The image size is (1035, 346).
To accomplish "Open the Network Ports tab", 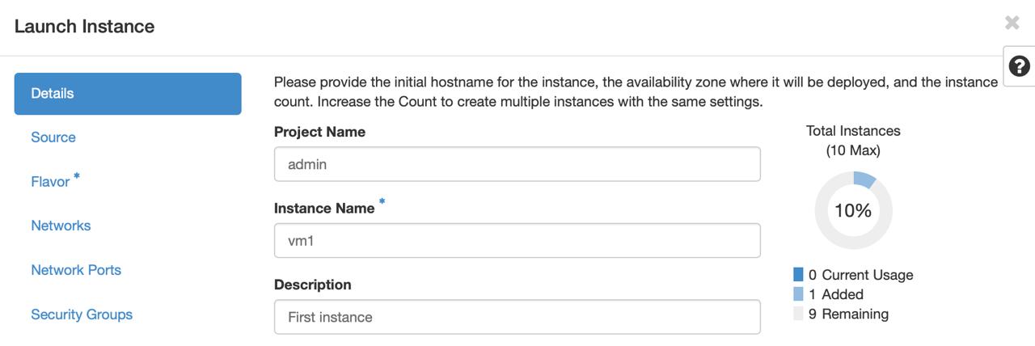I will click(x=76, y=270).
